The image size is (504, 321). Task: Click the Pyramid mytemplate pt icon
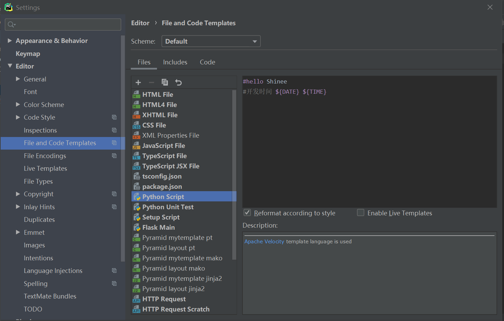137,238
